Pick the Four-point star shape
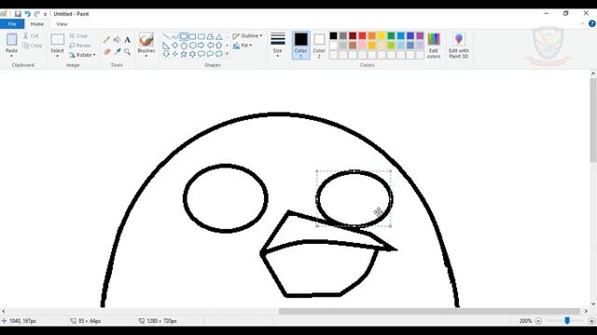The width and height of the screenshot is (597, 335). point(174,54)
